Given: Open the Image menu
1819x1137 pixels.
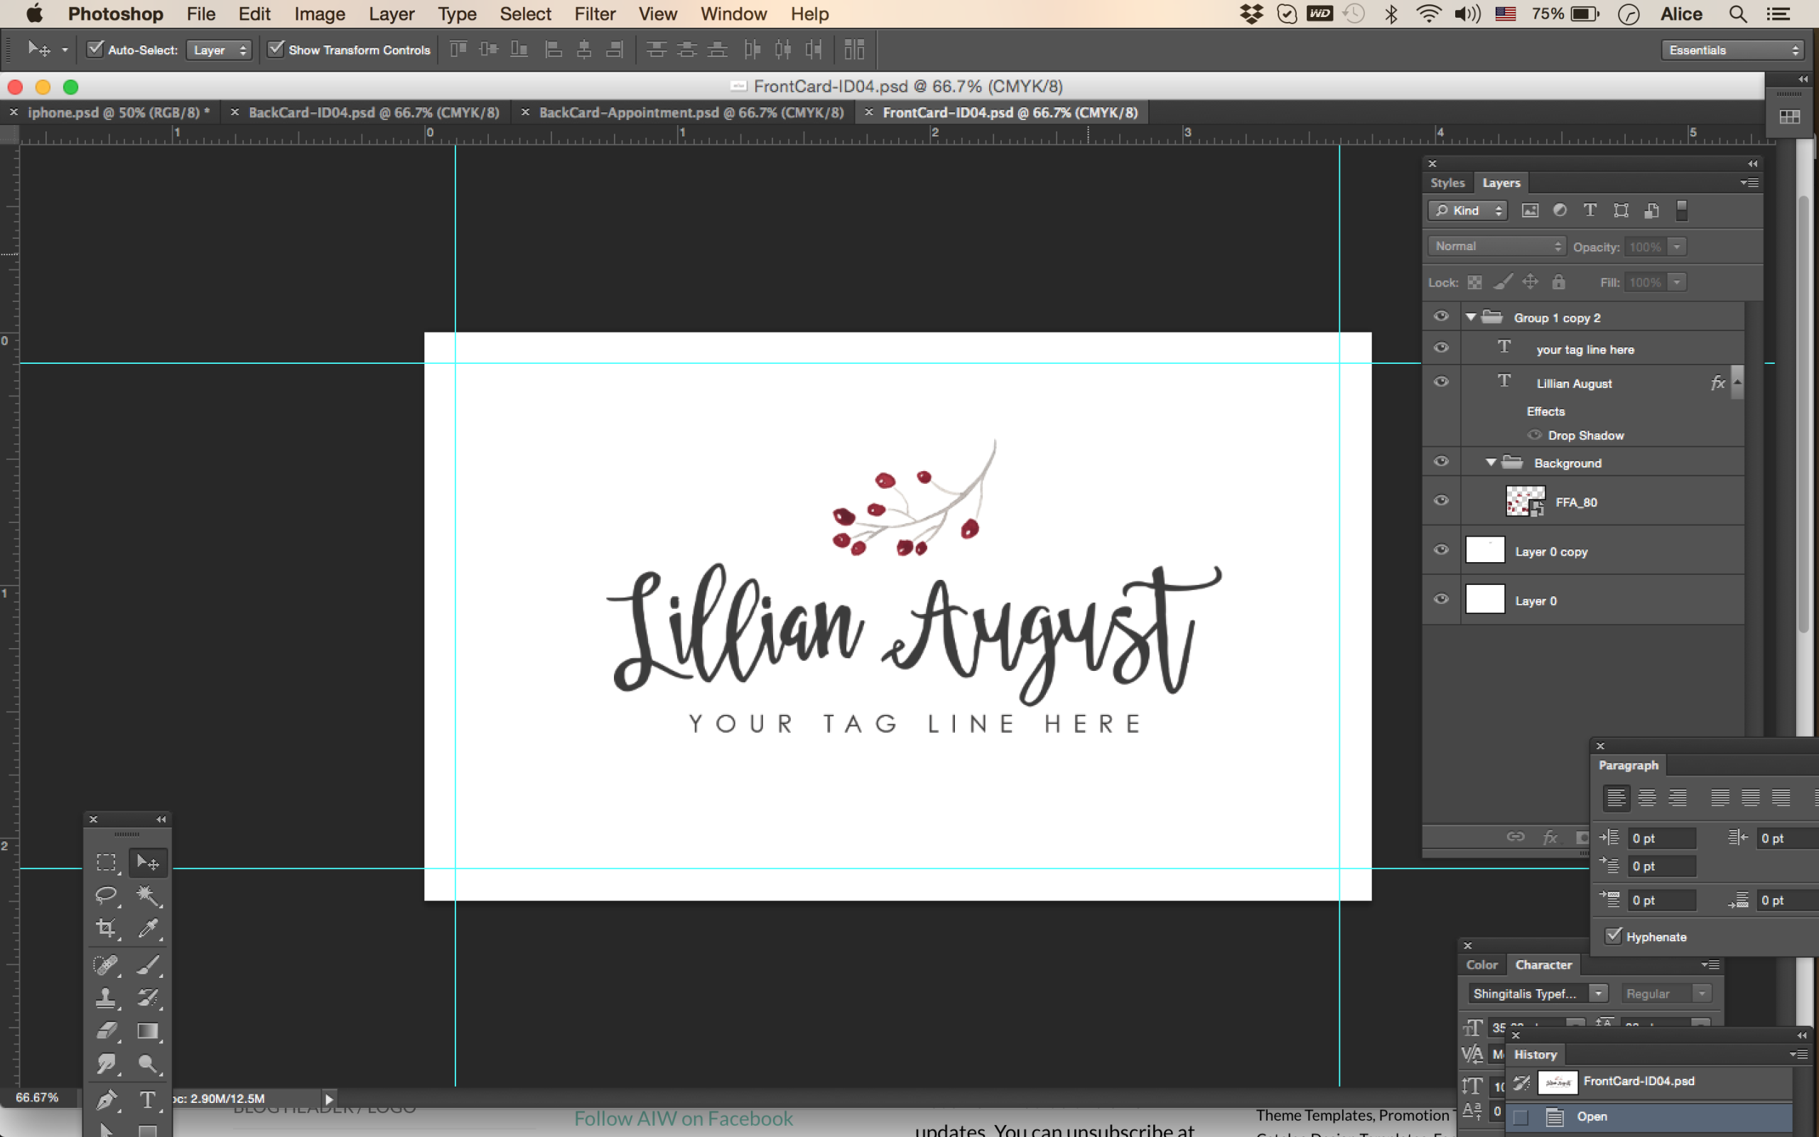Looking at the screenshot, I should [320, 14].
